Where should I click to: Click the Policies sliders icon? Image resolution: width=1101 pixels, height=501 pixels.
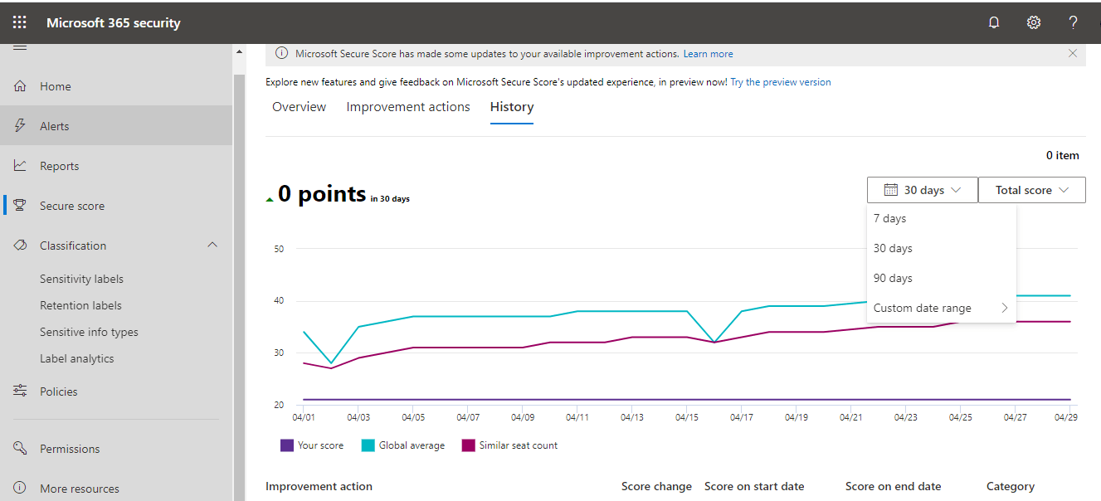pos(21,391)
